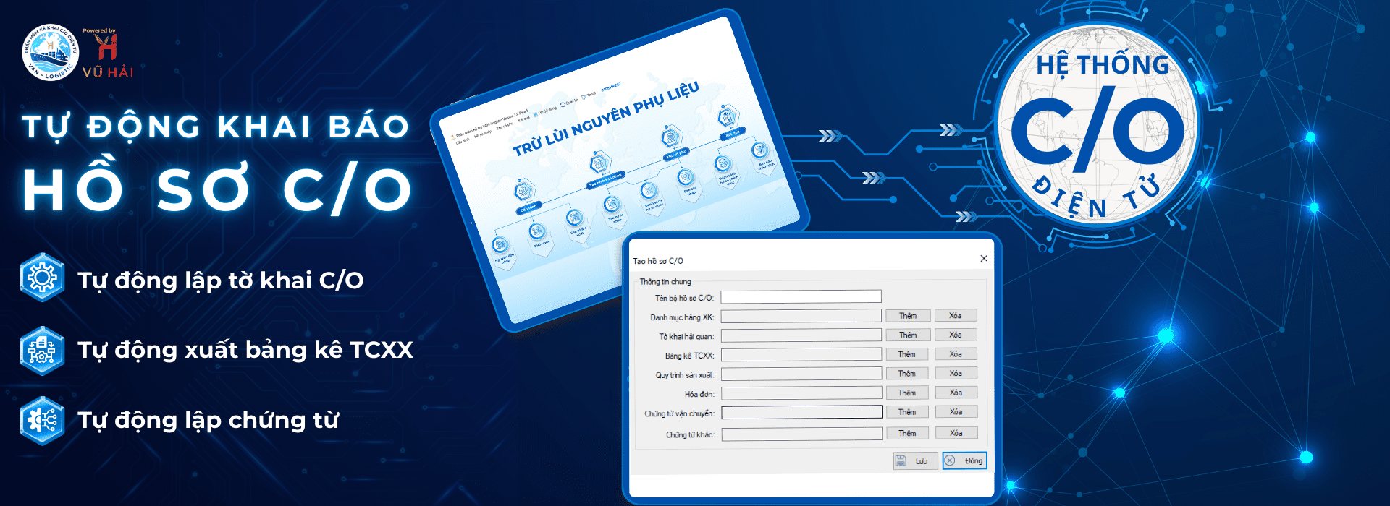The image size is (1390, 506).
Task: Click Xóa for Danh mục hàng XK
Action: tap(956, 315)
